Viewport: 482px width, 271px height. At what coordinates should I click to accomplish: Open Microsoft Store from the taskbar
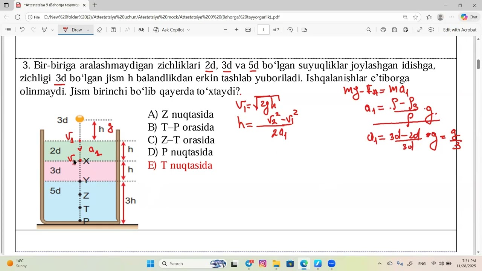click(x=290, y=263)
